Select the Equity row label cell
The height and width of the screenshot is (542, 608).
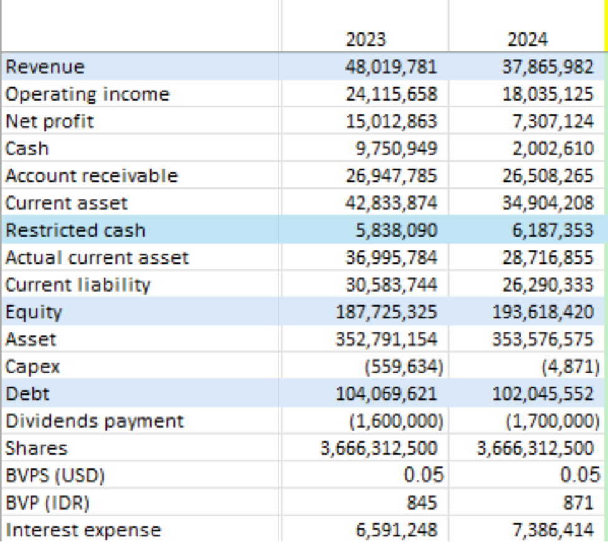(x=140, y=312)
